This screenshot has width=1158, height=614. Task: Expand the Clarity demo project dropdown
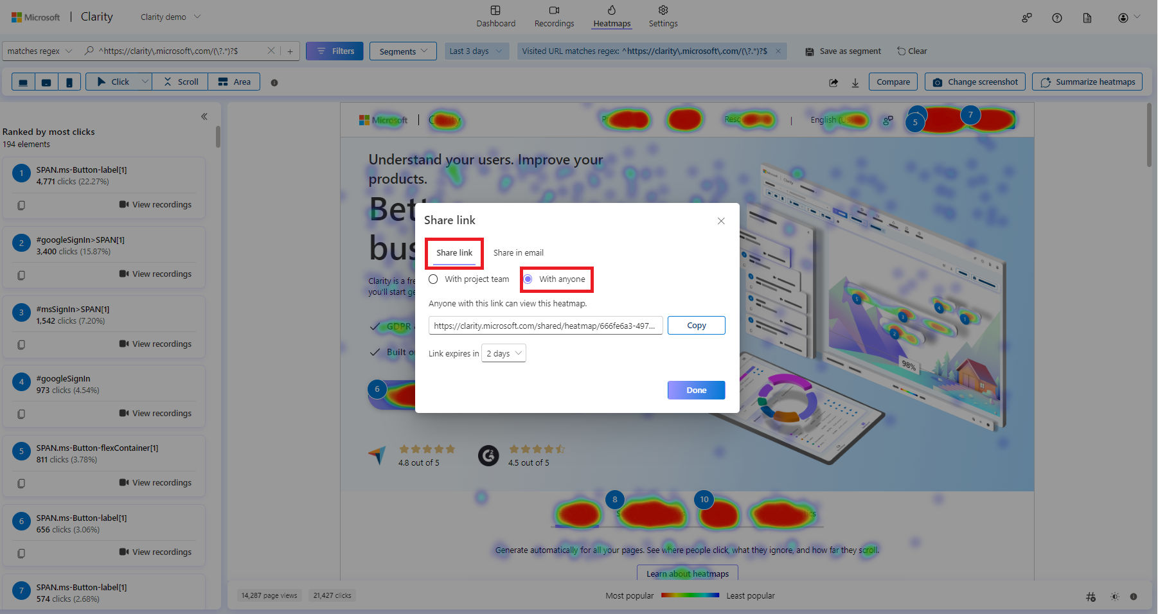(197, 17)
